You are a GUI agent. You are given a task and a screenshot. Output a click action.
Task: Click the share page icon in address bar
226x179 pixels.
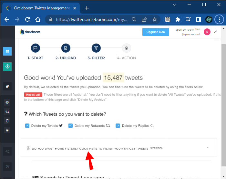[144, 19]
